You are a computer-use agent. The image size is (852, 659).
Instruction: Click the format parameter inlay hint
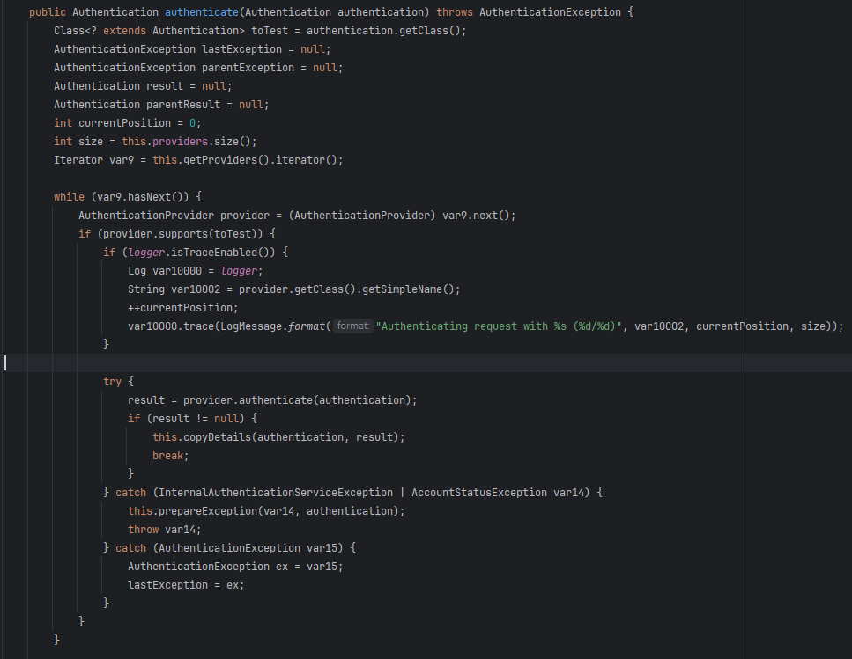point(352,326)
